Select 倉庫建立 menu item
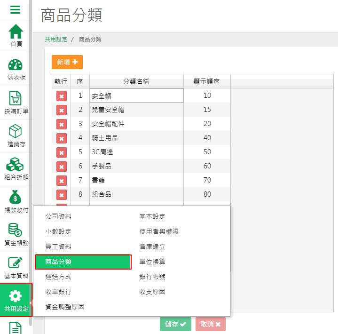Screen dimensions: 338x334 pyautogui.click(x=152, y=247)
